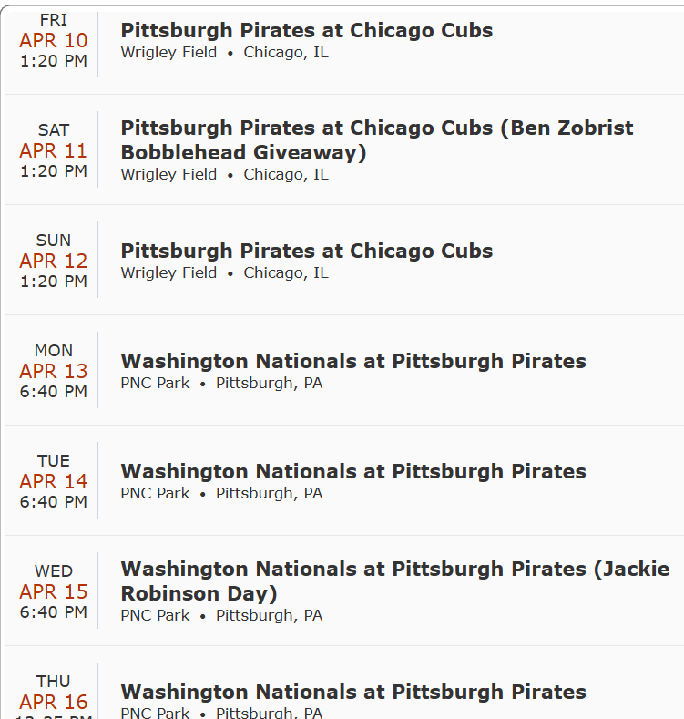Click Wrigley Field venue under Apr 10 game
This screenshot has width=684, height=719.
[168, 53]
